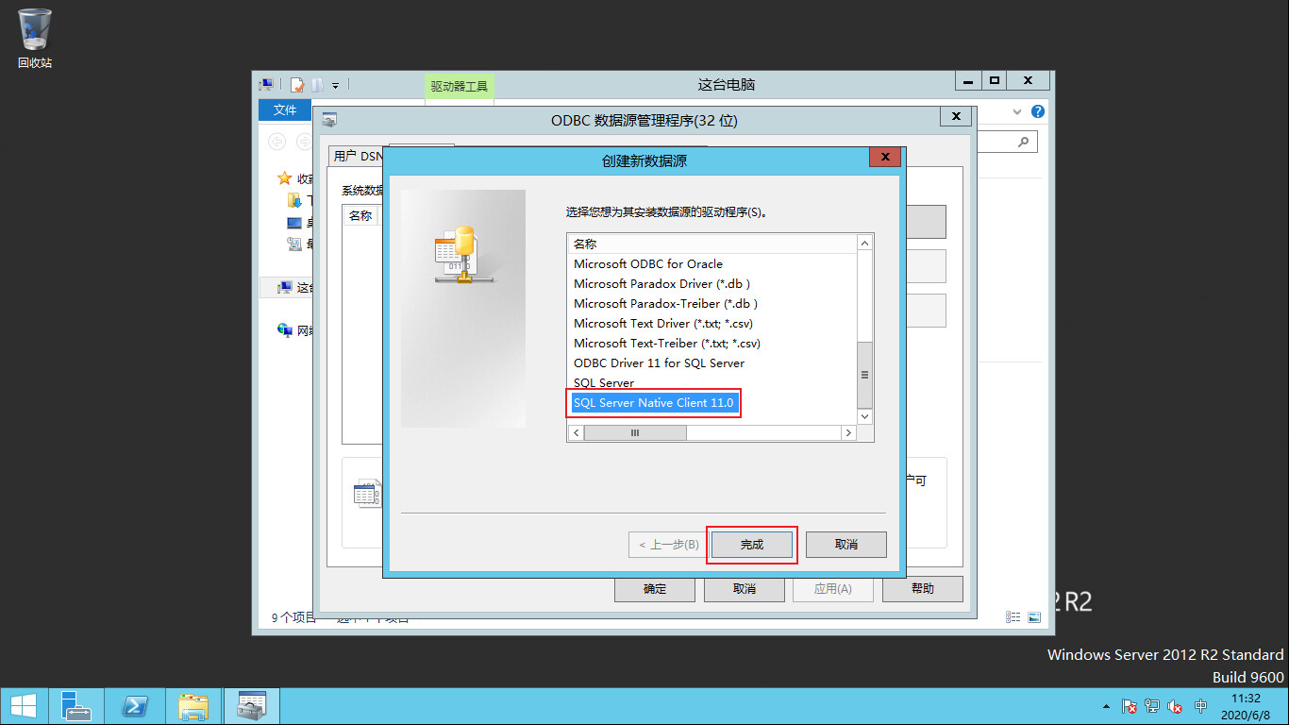Open the 文件 (File) menu tab

[284, 110]
